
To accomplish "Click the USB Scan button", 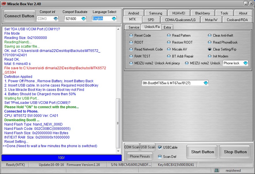I will 148,147.
